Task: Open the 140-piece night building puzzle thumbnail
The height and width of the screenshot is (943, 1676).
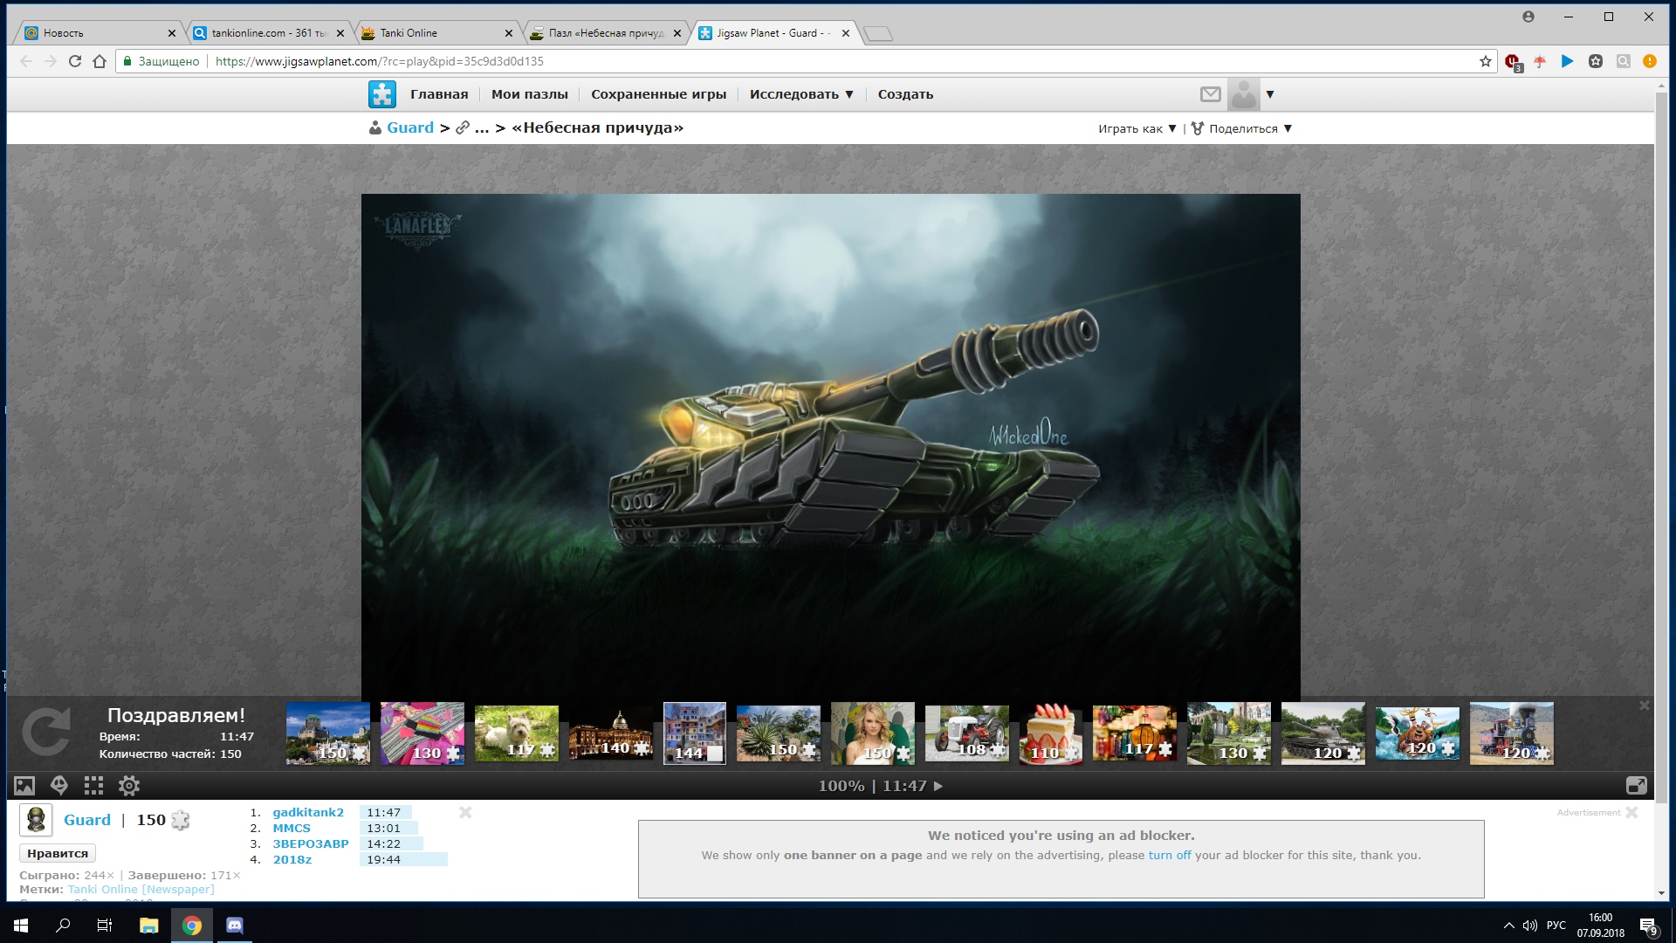Action: click(611, 733)
